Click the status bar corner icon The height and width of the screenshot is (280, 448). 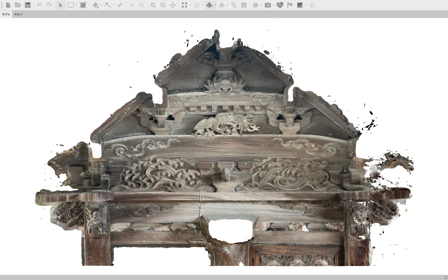pos(445,277)
